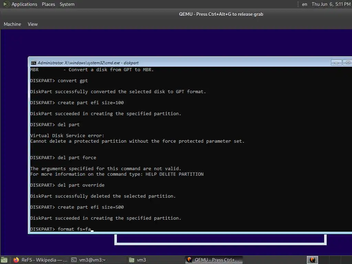Switch to ReFS - Wikipedia taskbar window
The width and height of the screenshot is (352, 264).
[x=40, y=260]
